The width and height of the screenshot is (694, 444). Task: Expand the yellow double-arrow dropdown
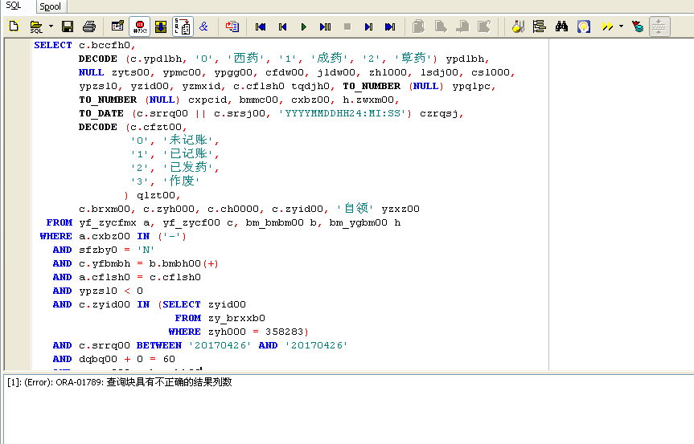pos(621,26)
